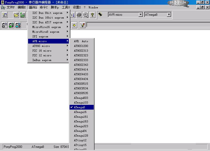210x151 pixels.
Task: Select AVR Auto in the submenu
Action: coord(81,41)
